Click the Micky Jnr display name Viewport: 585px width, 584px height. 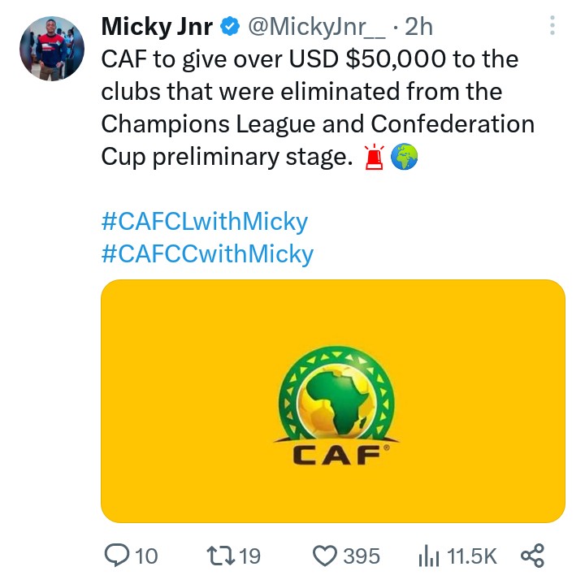click(157, 28)
